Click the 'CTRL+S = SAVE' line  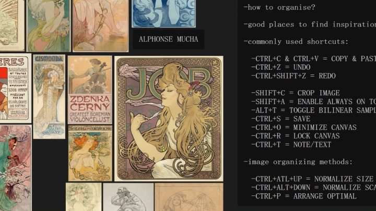pos(281,119)
